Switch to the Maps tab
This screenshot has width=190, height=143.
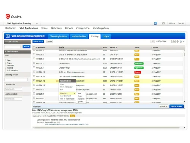tap(106, 37)
